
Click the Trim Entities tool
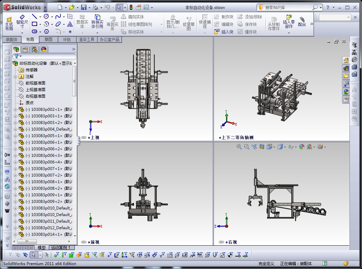pyautogui.click(x=82, y=22)
